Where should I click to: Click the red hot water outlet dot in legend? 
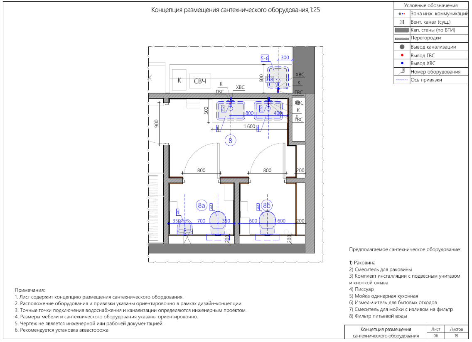(402, 55)
